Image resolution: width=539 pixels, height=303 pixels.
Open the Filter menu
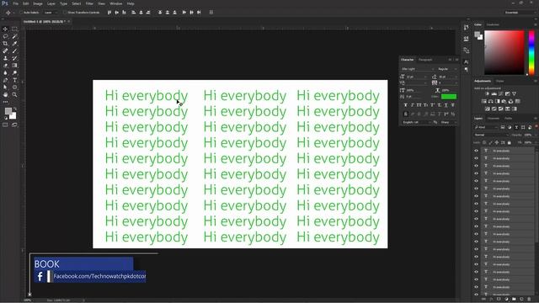[89, 3]
